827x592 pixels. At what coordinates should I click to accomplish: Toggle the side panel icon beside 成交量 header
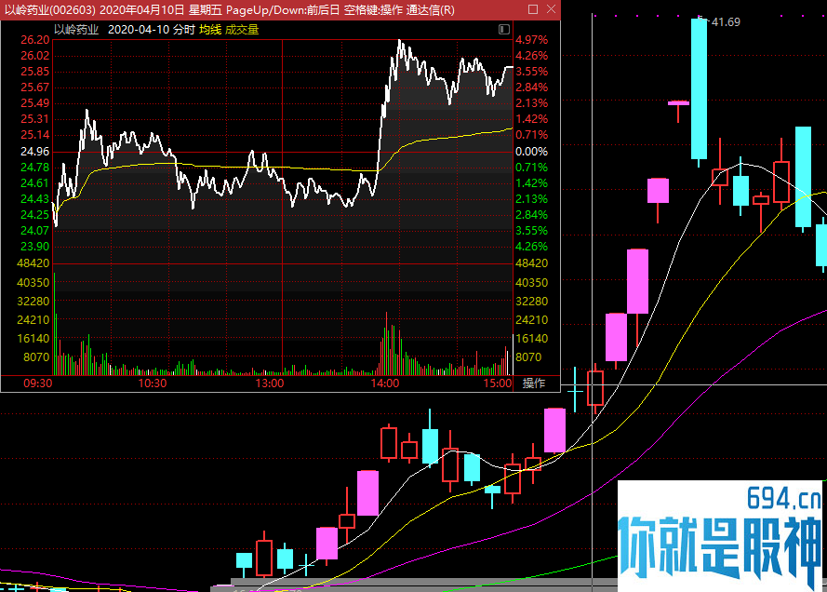(x=503, y=29)
